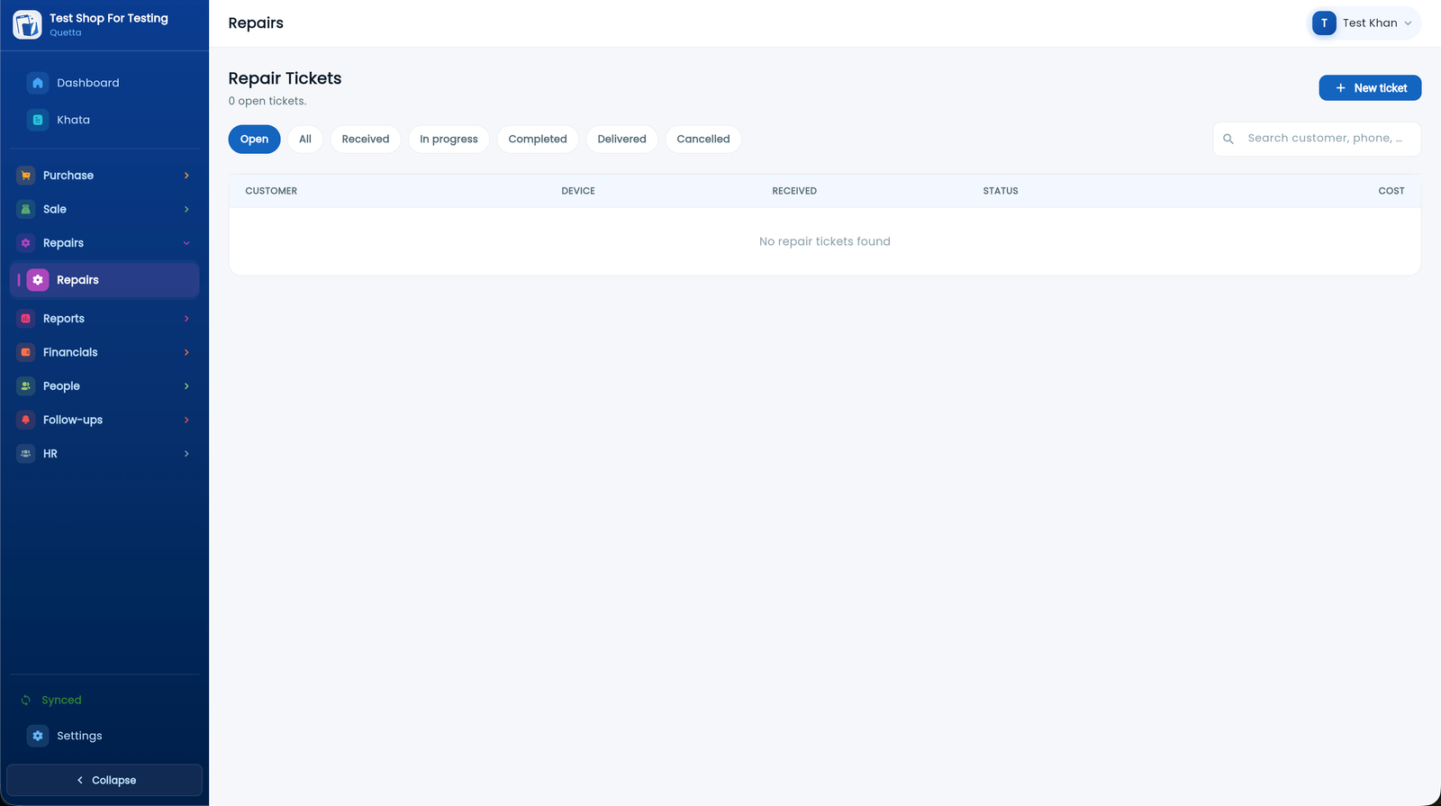Image resolution: width=1441 pixels, height=806 pixels.
Task: Expand the Purchase menu chevron
Action: [186, 176]
